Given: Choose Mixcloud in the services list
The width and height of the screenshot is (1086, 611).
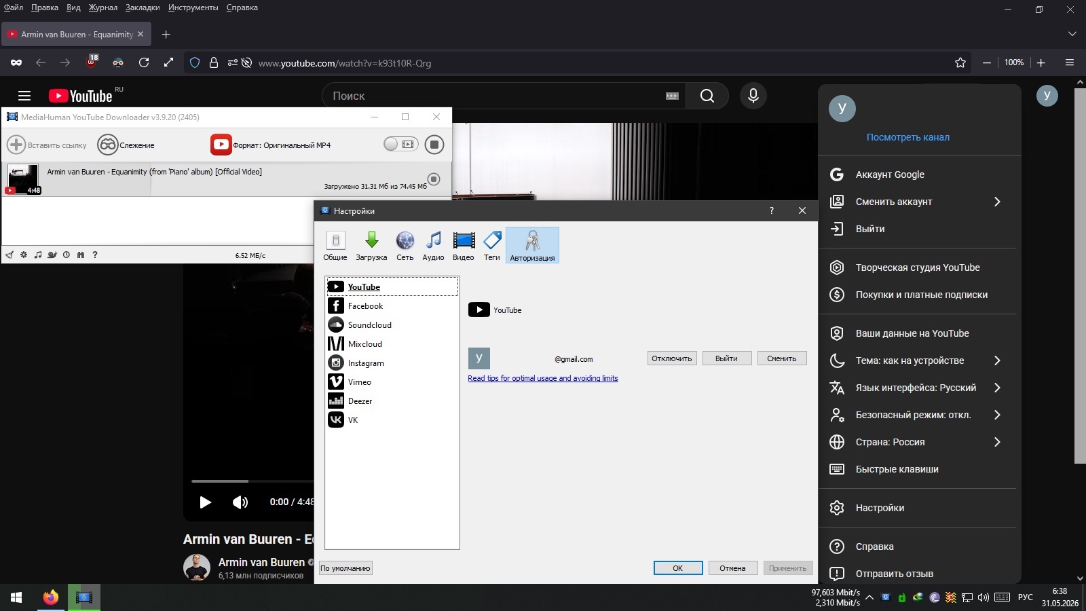Looking at the screenshot, I should [x=392, y=344].
